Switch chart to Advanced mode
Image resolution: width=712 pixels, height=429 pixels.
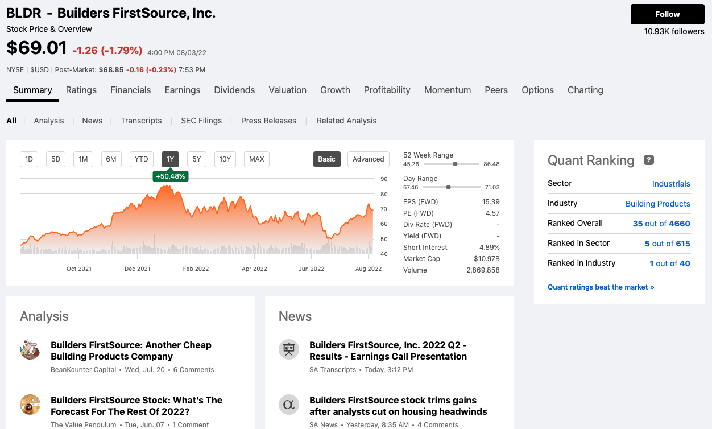pos(369,159)
